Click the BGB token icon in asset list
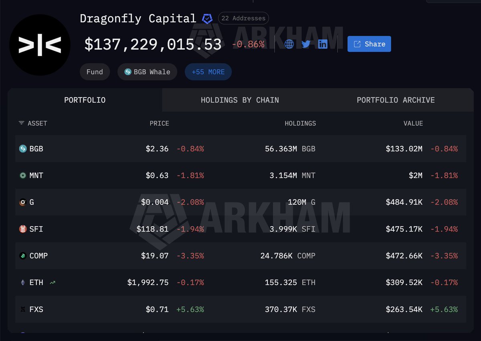This screenshot has height=341, width=481. [x=23, y=149]
